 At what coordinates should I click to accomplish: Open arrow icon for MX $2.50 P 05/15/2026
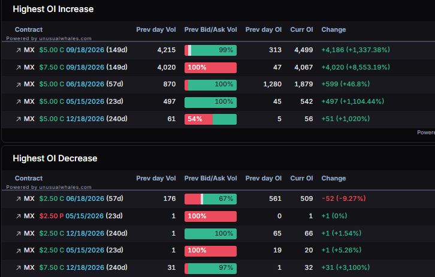coord(19,216)
